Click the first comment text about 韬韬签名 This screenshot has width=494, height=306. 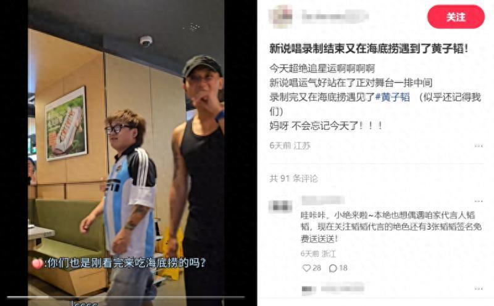click(391, 227)
